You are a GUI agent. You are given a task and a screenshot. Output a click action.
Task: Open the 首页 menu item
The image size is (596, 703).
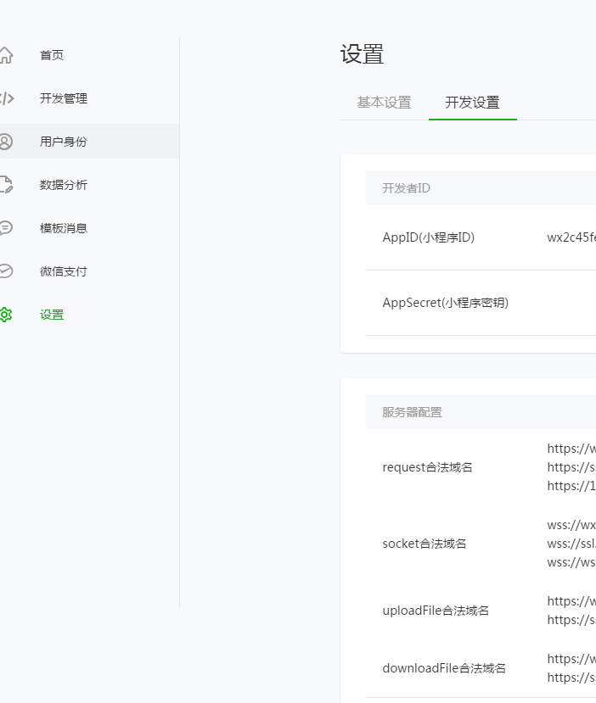tap(52, 55)
